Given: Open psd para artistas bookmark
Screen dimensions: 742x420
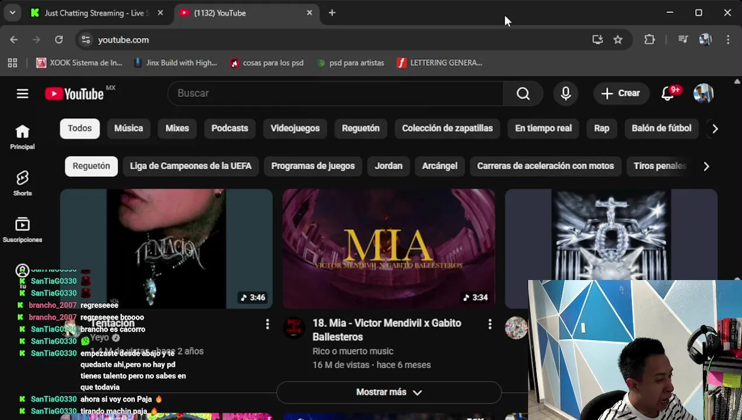Looking at the screenshot, I should point(350,62).
